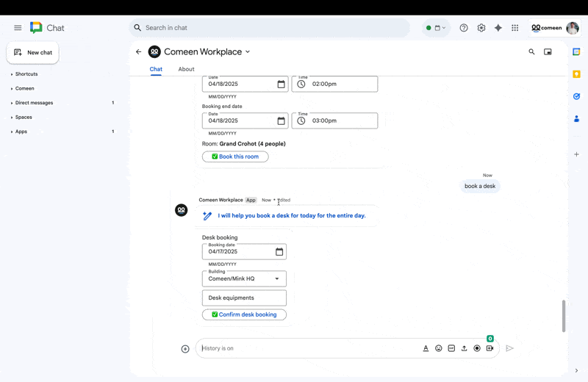The height and width of the screenshot is (382, 588).
Task: Click the Comeen Workplace bot avatar
Action: (181, 210)
